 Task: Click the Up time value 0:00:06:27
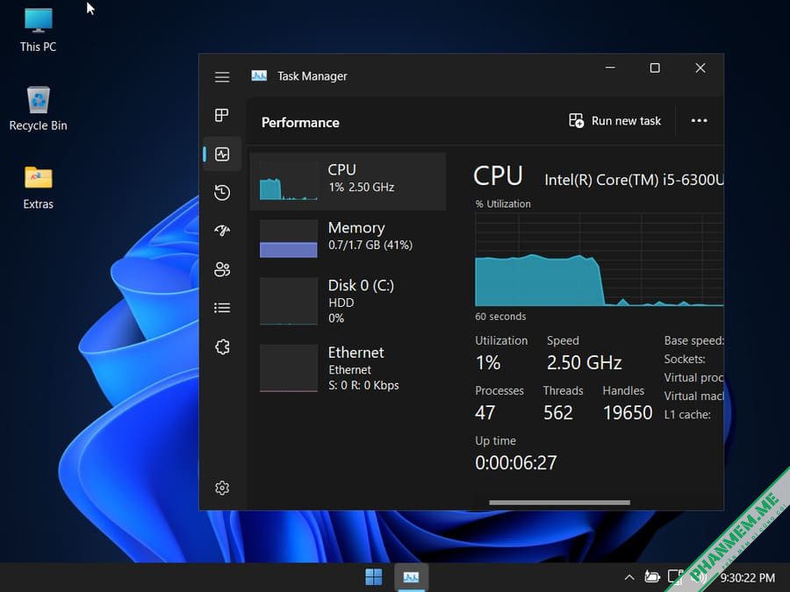pyautogui.click(x=516, y=462)
